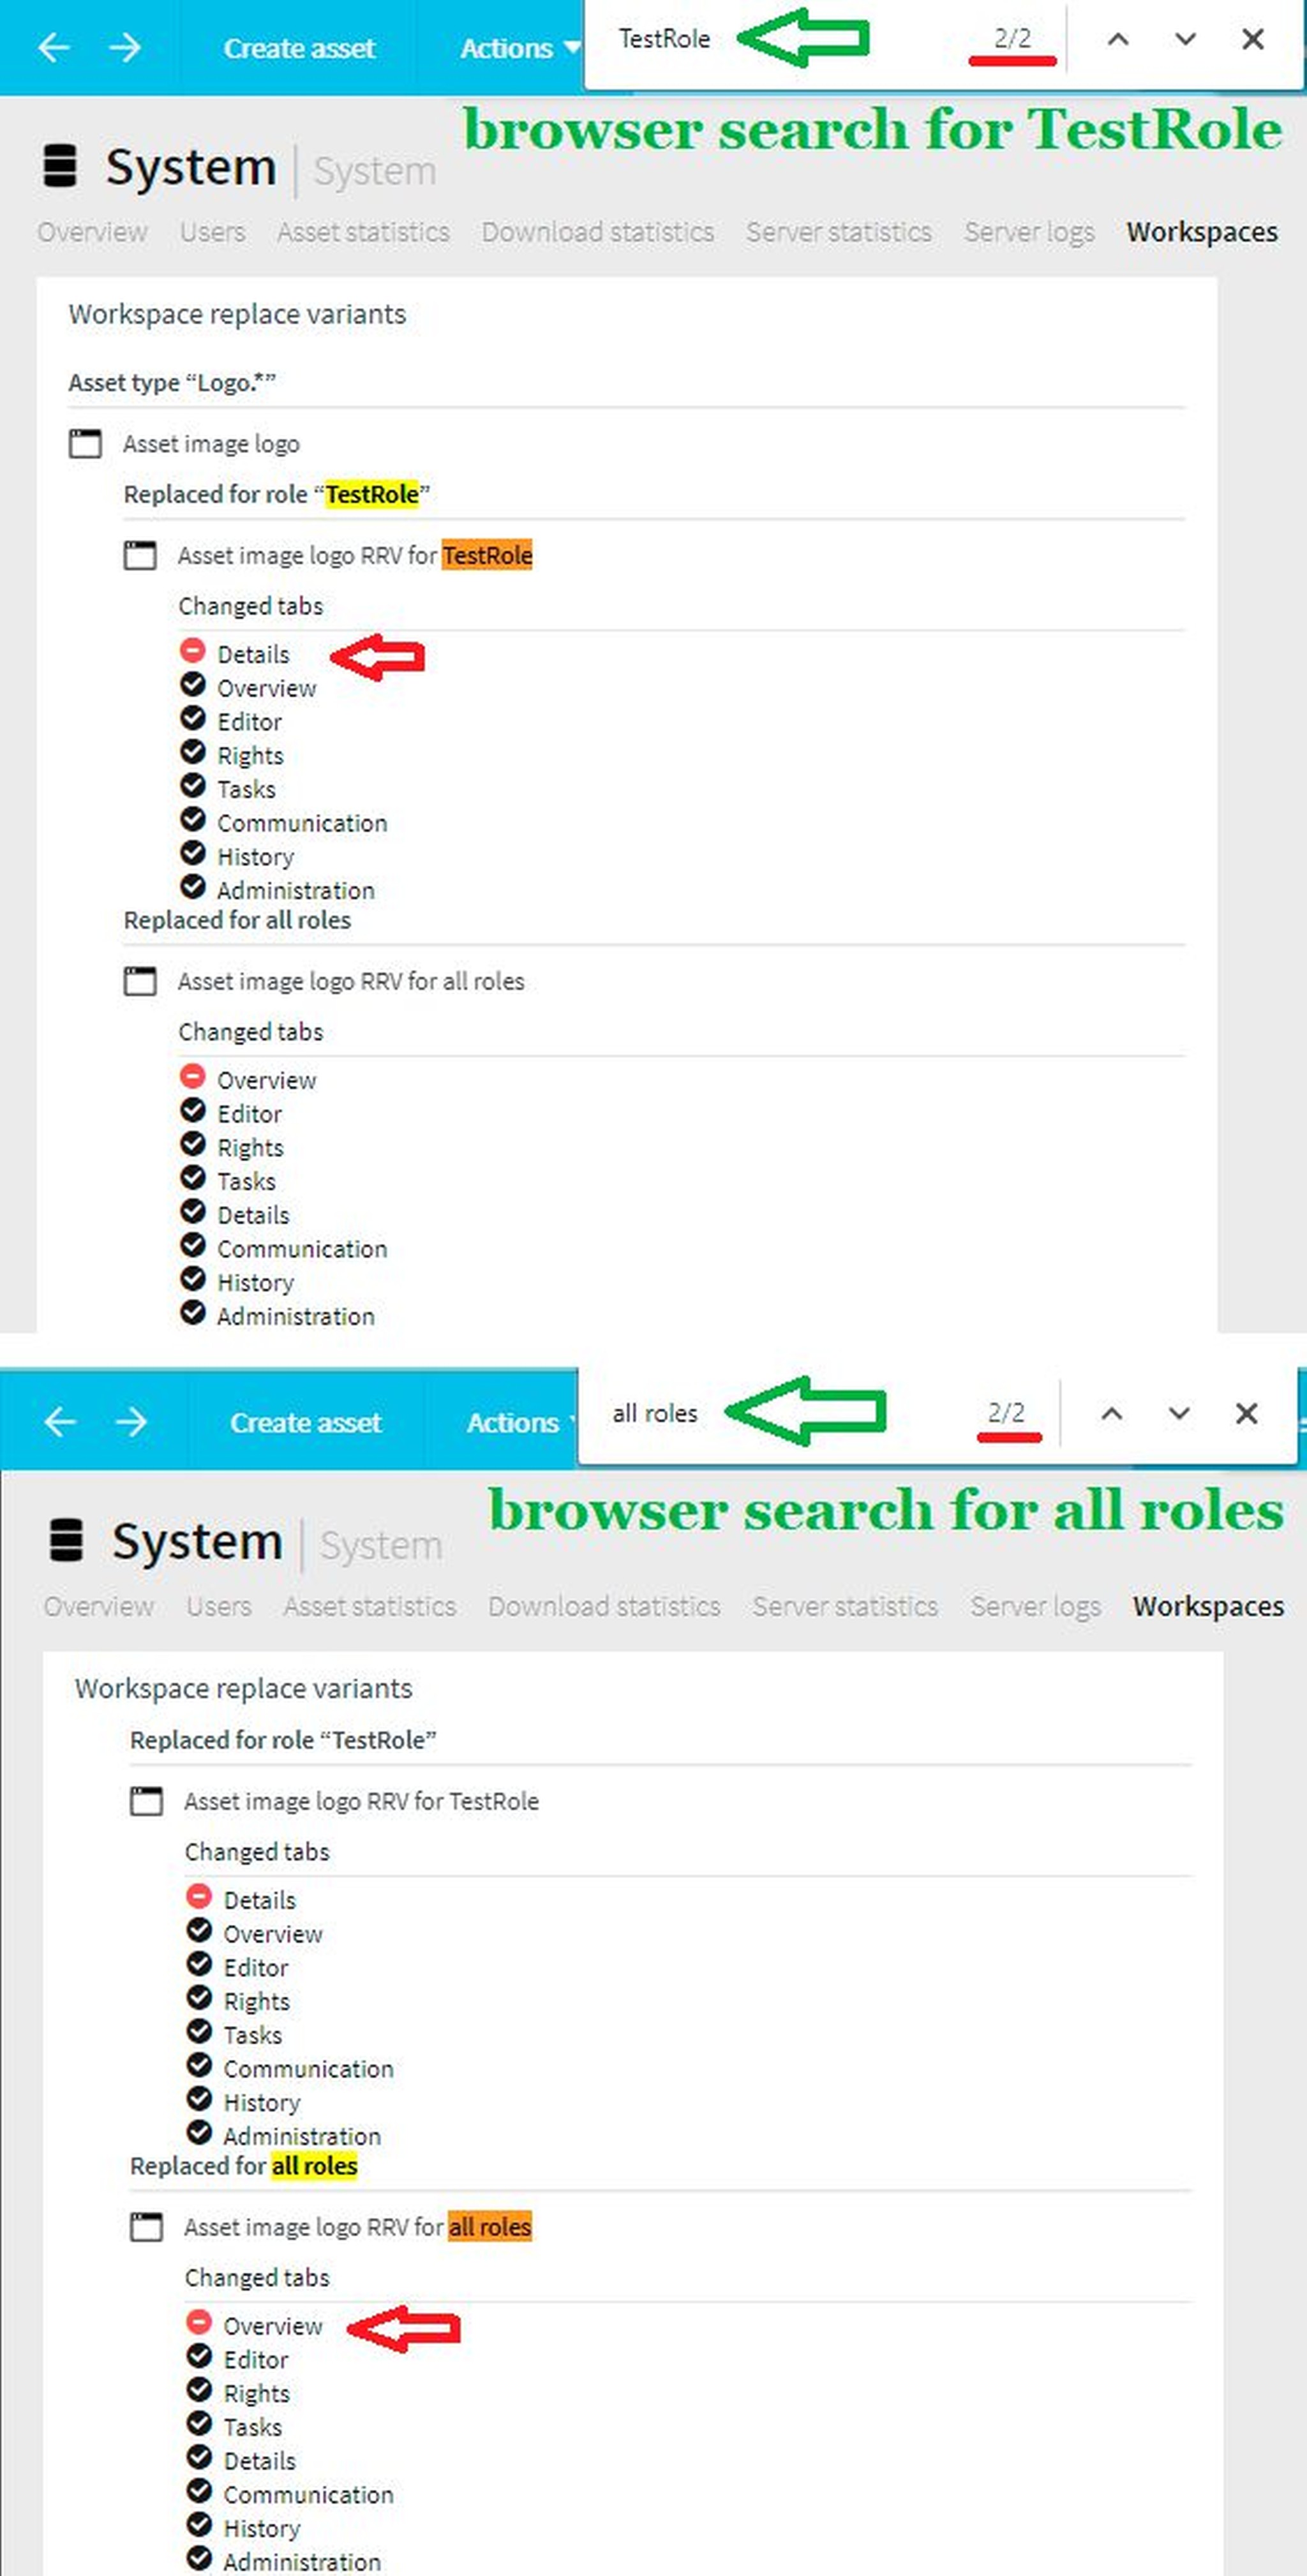
Task: Click the yellow-highlighted 'Replaced for all roles' heading
Action: click(x=243, y=2166)
